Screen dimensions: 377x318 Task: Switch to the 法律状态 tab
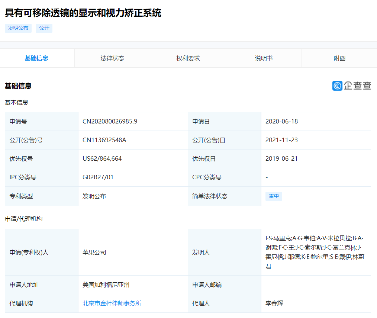pos(112,58)
